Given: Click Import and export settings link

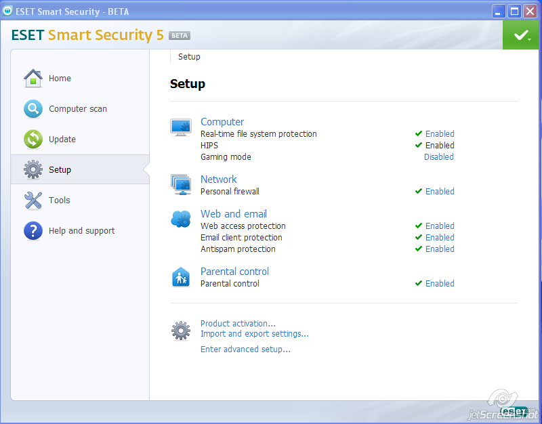Looking at the screenshot, I should pyautogui.click(x=255, y=334).
